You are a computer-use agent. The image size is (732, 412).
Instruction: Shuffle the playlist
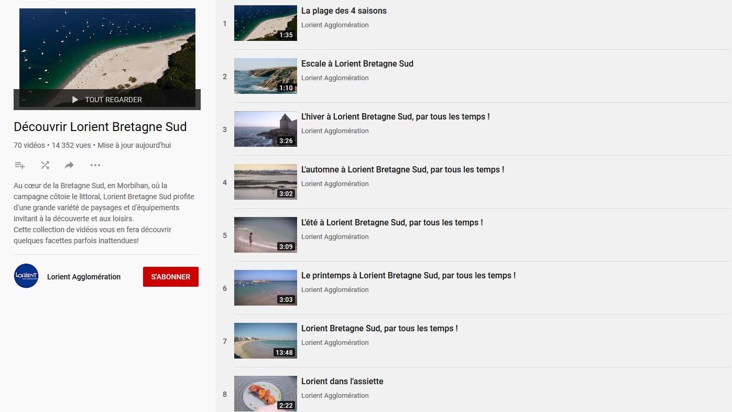tap(45, 165)
